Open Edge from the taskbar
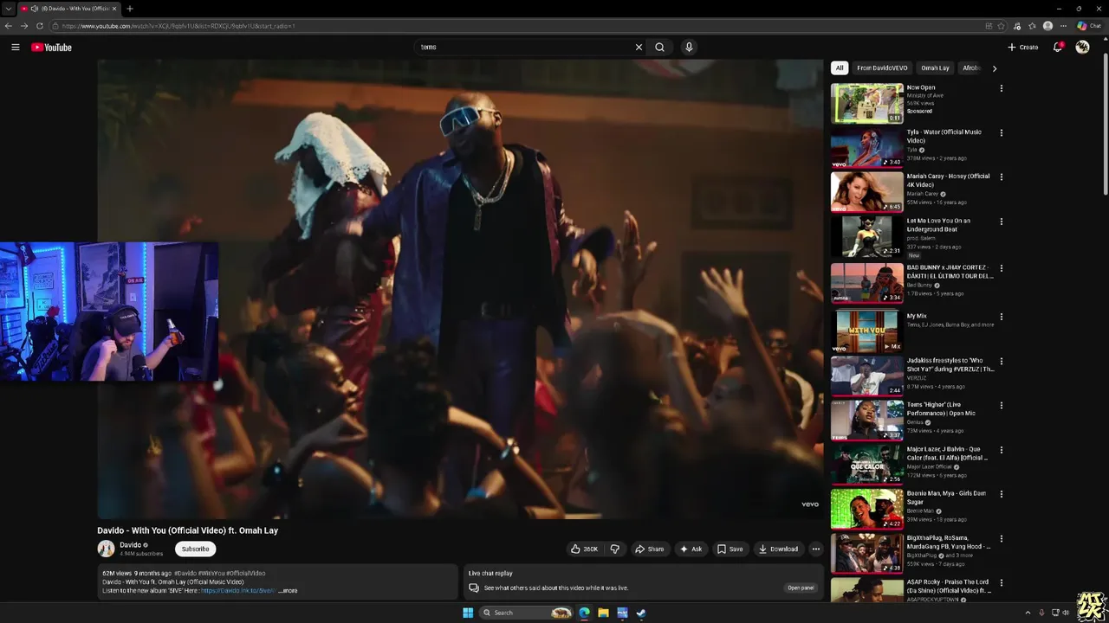 (x=584, y=613)
